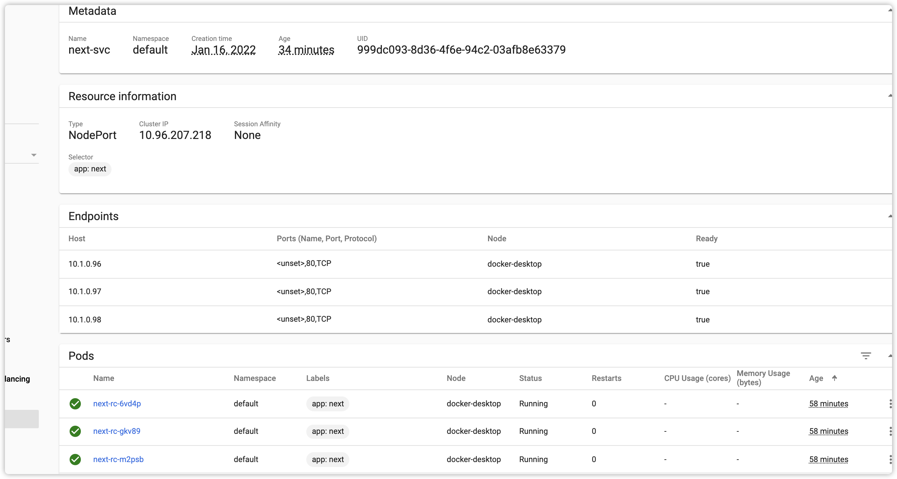The width and height of the screenshot is (897, 479).
Task: Sort pods by Status column header
Action: click(x=530, y=378)
